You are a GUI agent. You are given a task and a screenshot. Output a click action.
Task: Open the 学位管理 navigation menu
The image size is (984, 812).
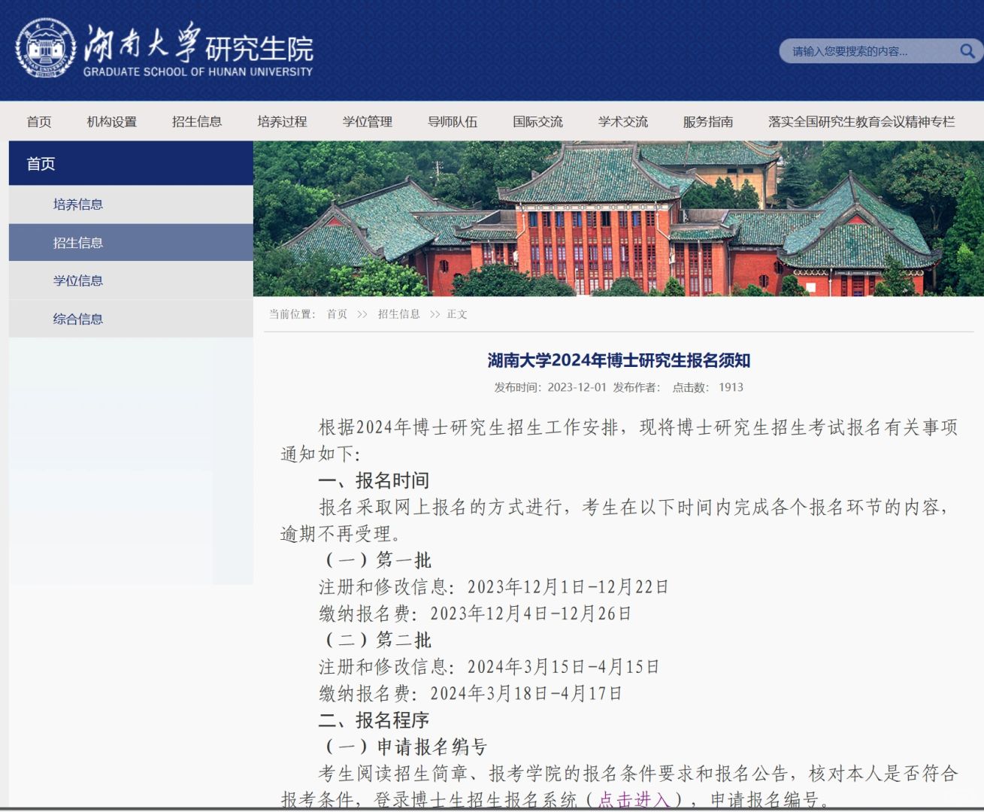[368, 122]
